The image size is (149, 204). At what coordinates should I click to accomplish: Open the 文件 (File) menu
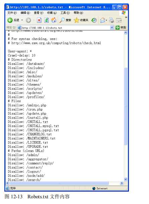click(x=12, y=13)
